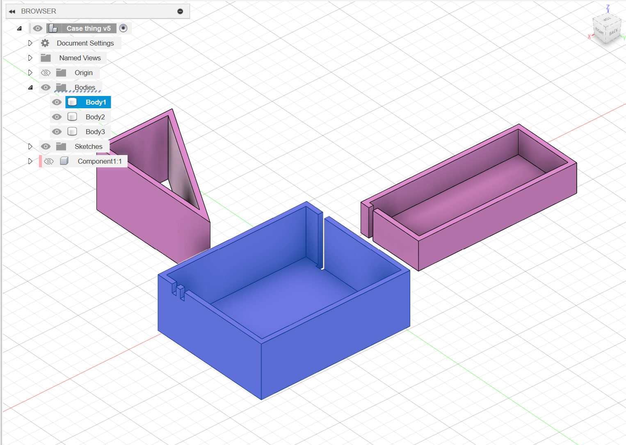Screen dimensions: 626x445
Task: Expand the Document Settings node
Action: coord(30,43)
